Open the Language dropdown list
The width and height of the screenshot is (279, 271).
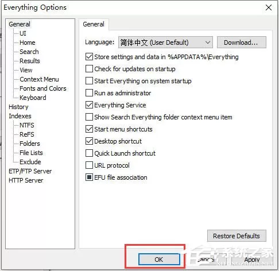[x=165, y=42]
